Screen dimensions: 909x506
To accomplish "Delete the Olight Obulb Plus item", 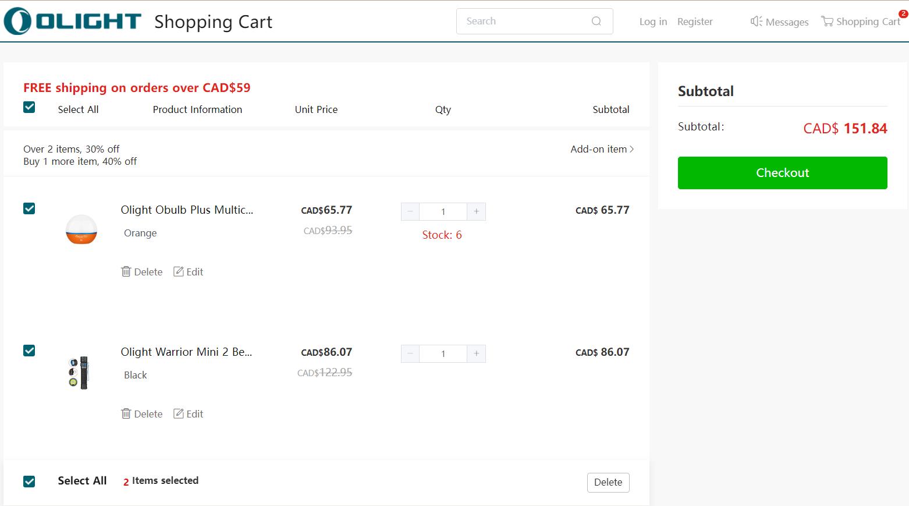I will tap(142, 272).
